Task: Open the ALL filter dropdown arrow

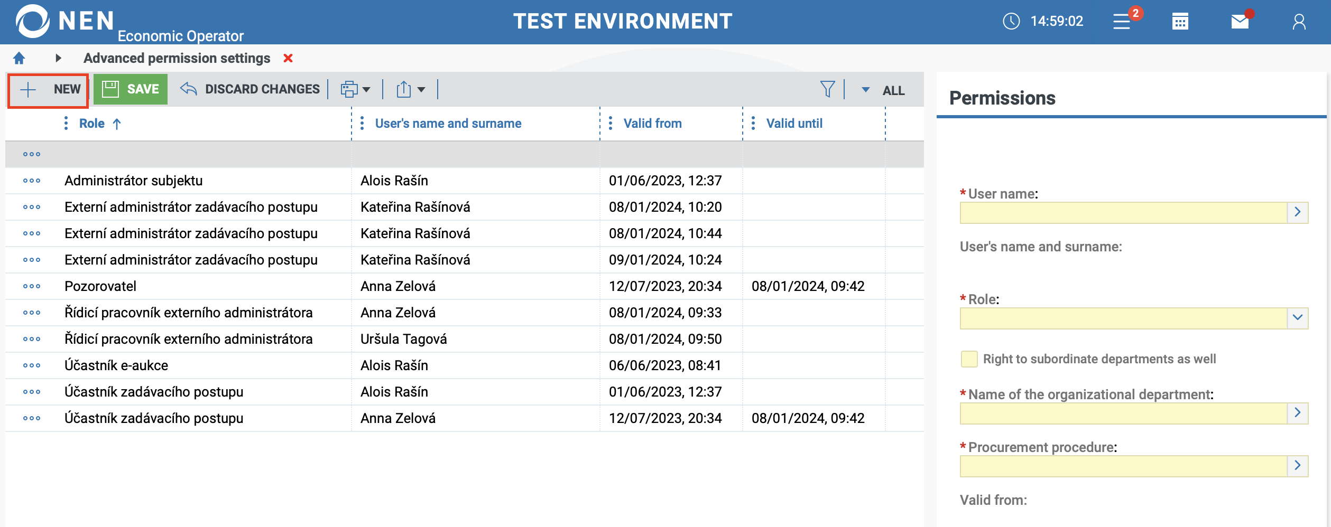Action: 865,89
